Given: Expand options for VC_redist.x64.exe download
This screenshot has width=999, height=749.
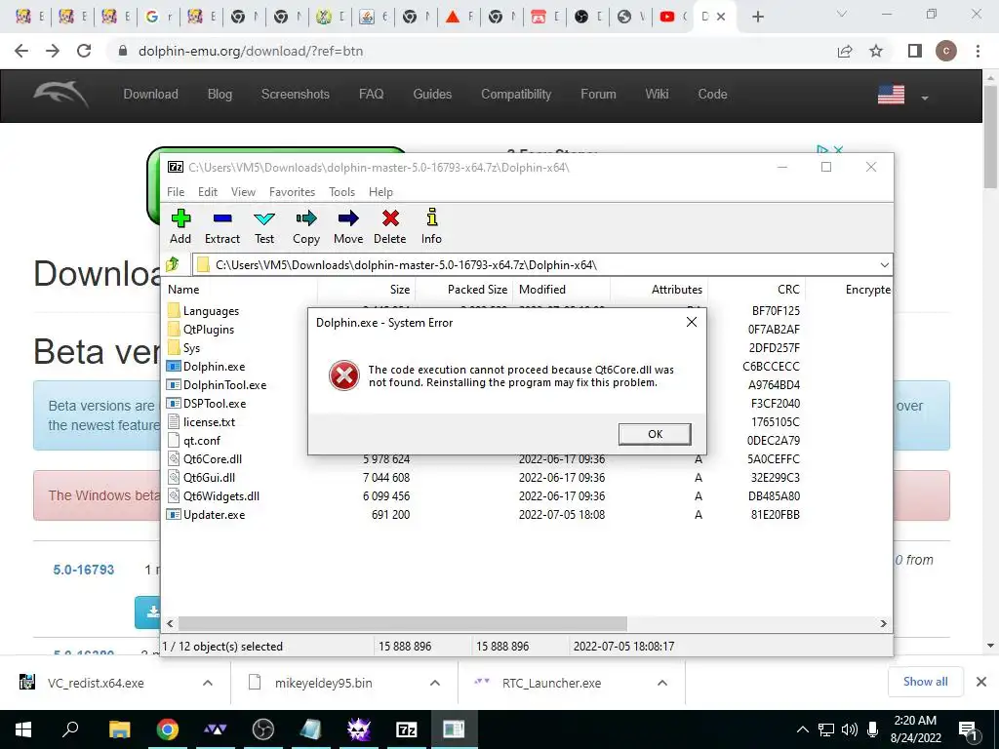Looking at the screenshot, I should coord(208,683).
